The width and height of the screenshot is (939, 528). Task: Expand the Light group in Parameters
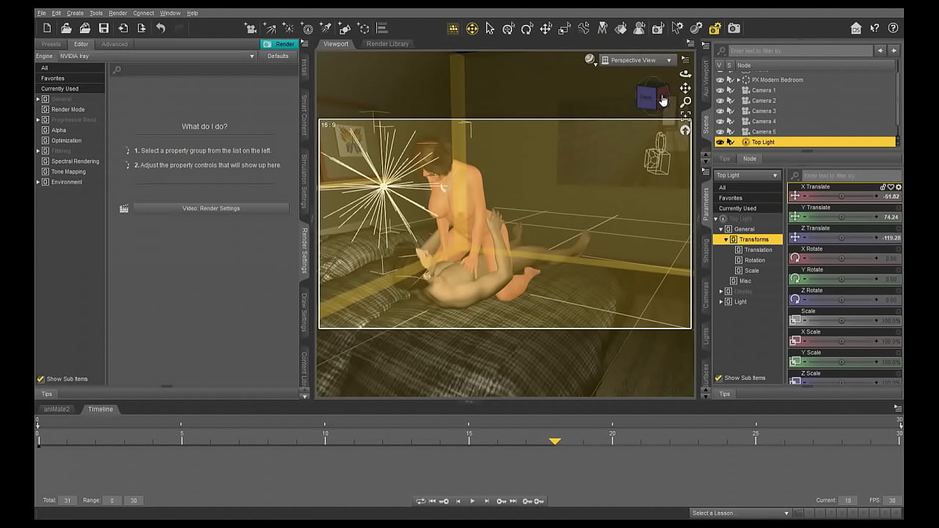721,301
